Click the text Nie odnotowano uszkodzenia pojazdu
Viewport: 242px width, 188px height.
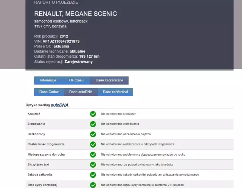pyautogui.click(x=126, y=134)
